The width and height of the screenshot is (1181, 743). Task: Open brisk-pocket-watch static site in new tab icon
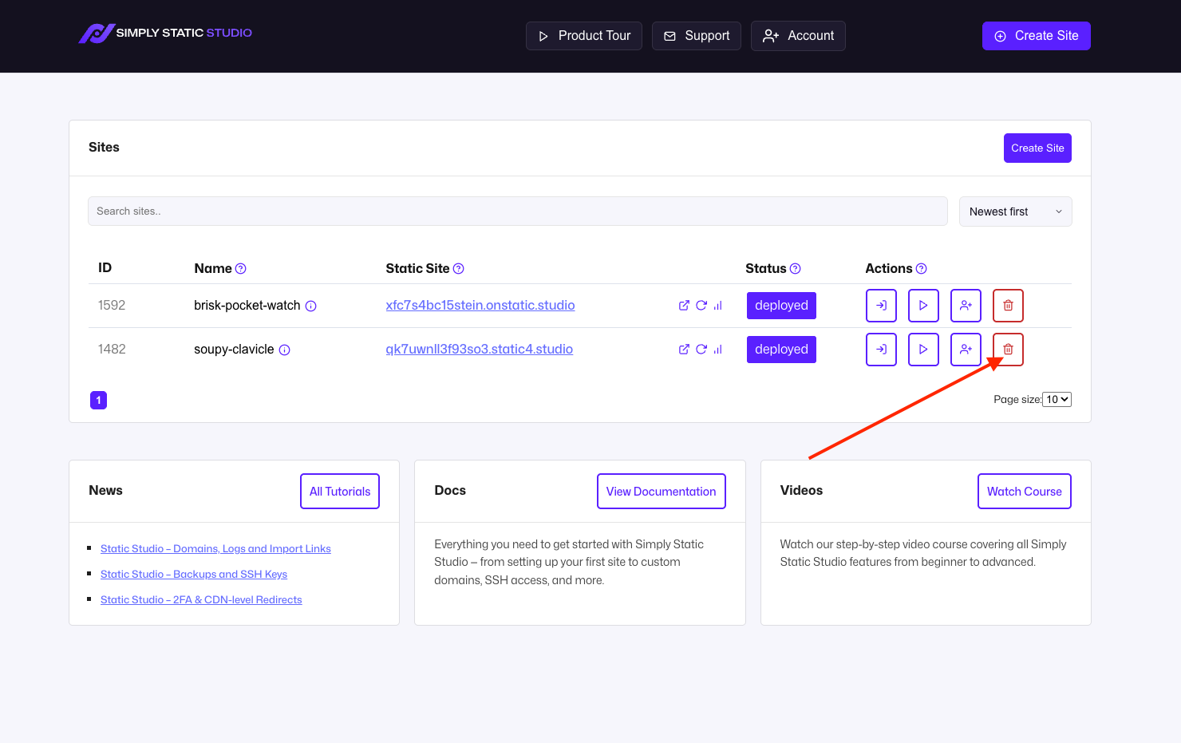pyautogui.click(x=684, y=306)
